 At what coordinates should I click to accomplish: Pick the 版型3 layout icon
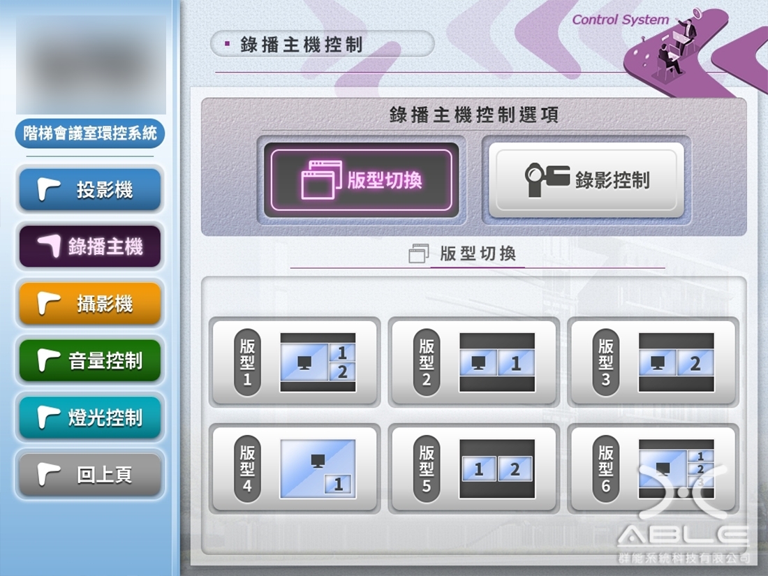(676, 362)
